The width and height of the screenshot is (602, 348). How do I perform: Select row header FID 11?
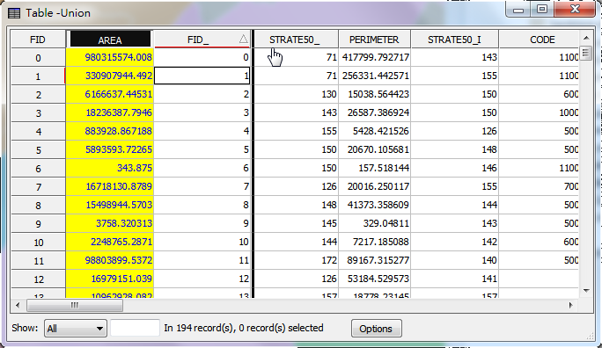click(x=38, y=261)
